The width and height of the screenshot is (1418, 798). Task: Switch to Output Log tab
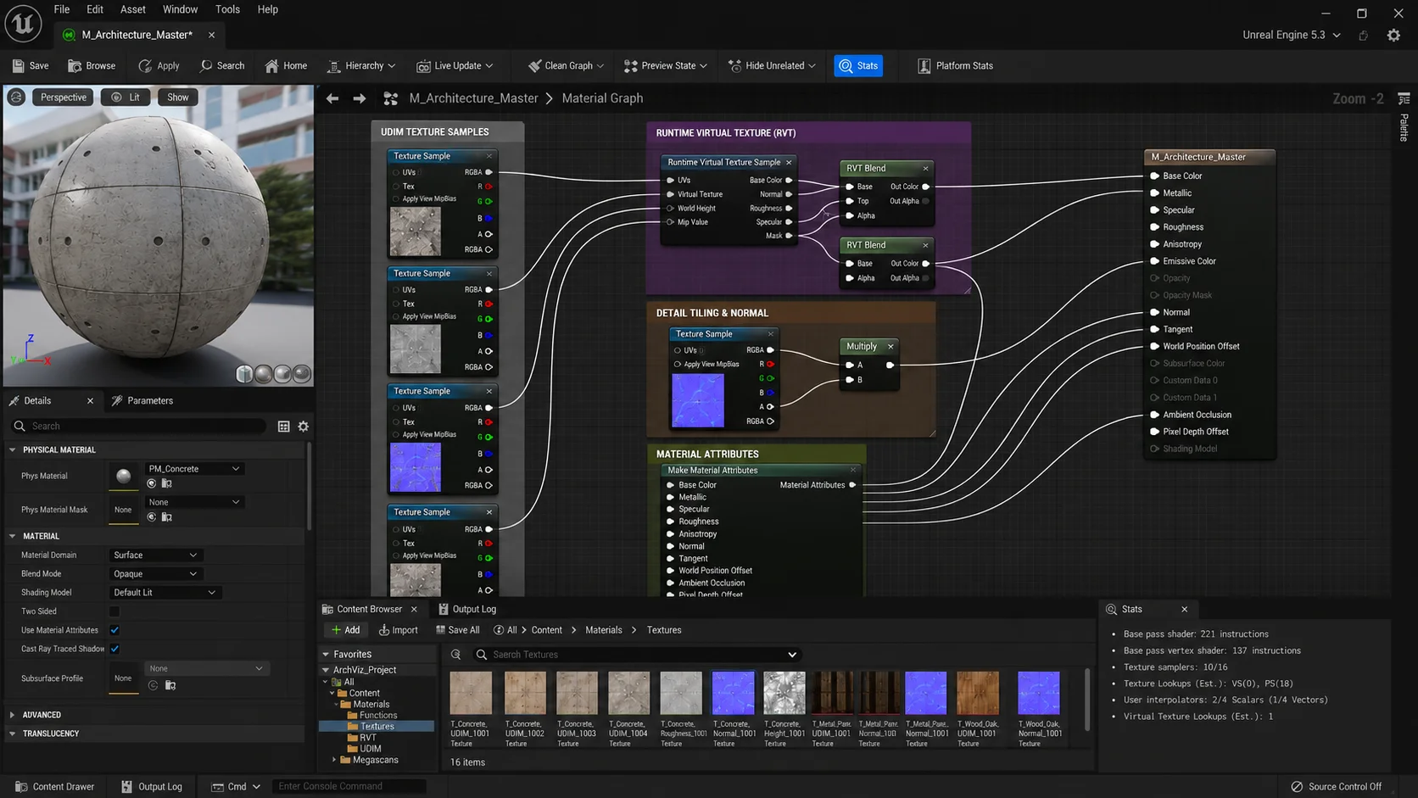[466, 609]
